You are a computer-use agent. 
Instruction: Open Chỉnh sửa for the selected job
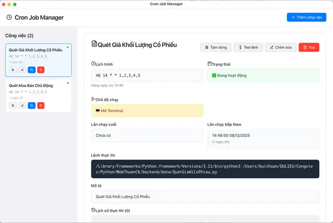point(280,48)
